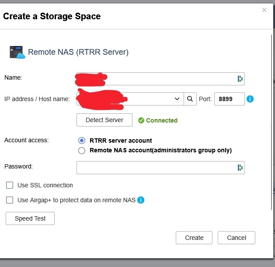The height and width of the screenshot is (267, 275).
Task: Click the password manager icon in Name field
Action: 240,79
